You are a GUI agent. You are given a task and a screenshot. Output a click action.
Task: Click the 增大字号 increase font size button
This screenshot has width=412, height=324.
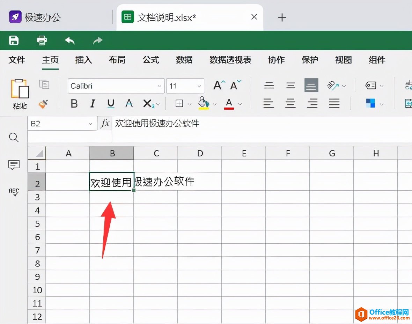point(218,84)
